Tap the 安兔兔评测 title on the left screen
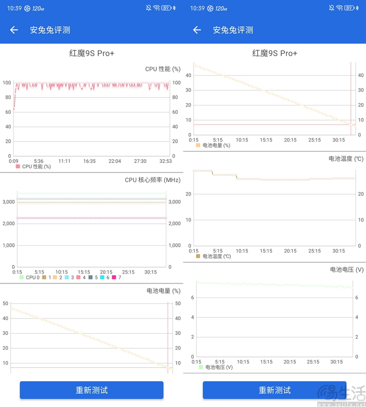This screenshot has width=366, height=407. point(50,30)
